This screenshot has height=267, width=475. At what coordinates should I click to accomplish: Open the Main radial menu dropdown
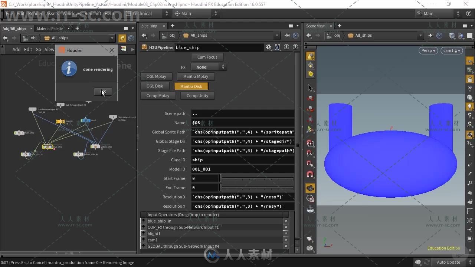tap(196, 13)
